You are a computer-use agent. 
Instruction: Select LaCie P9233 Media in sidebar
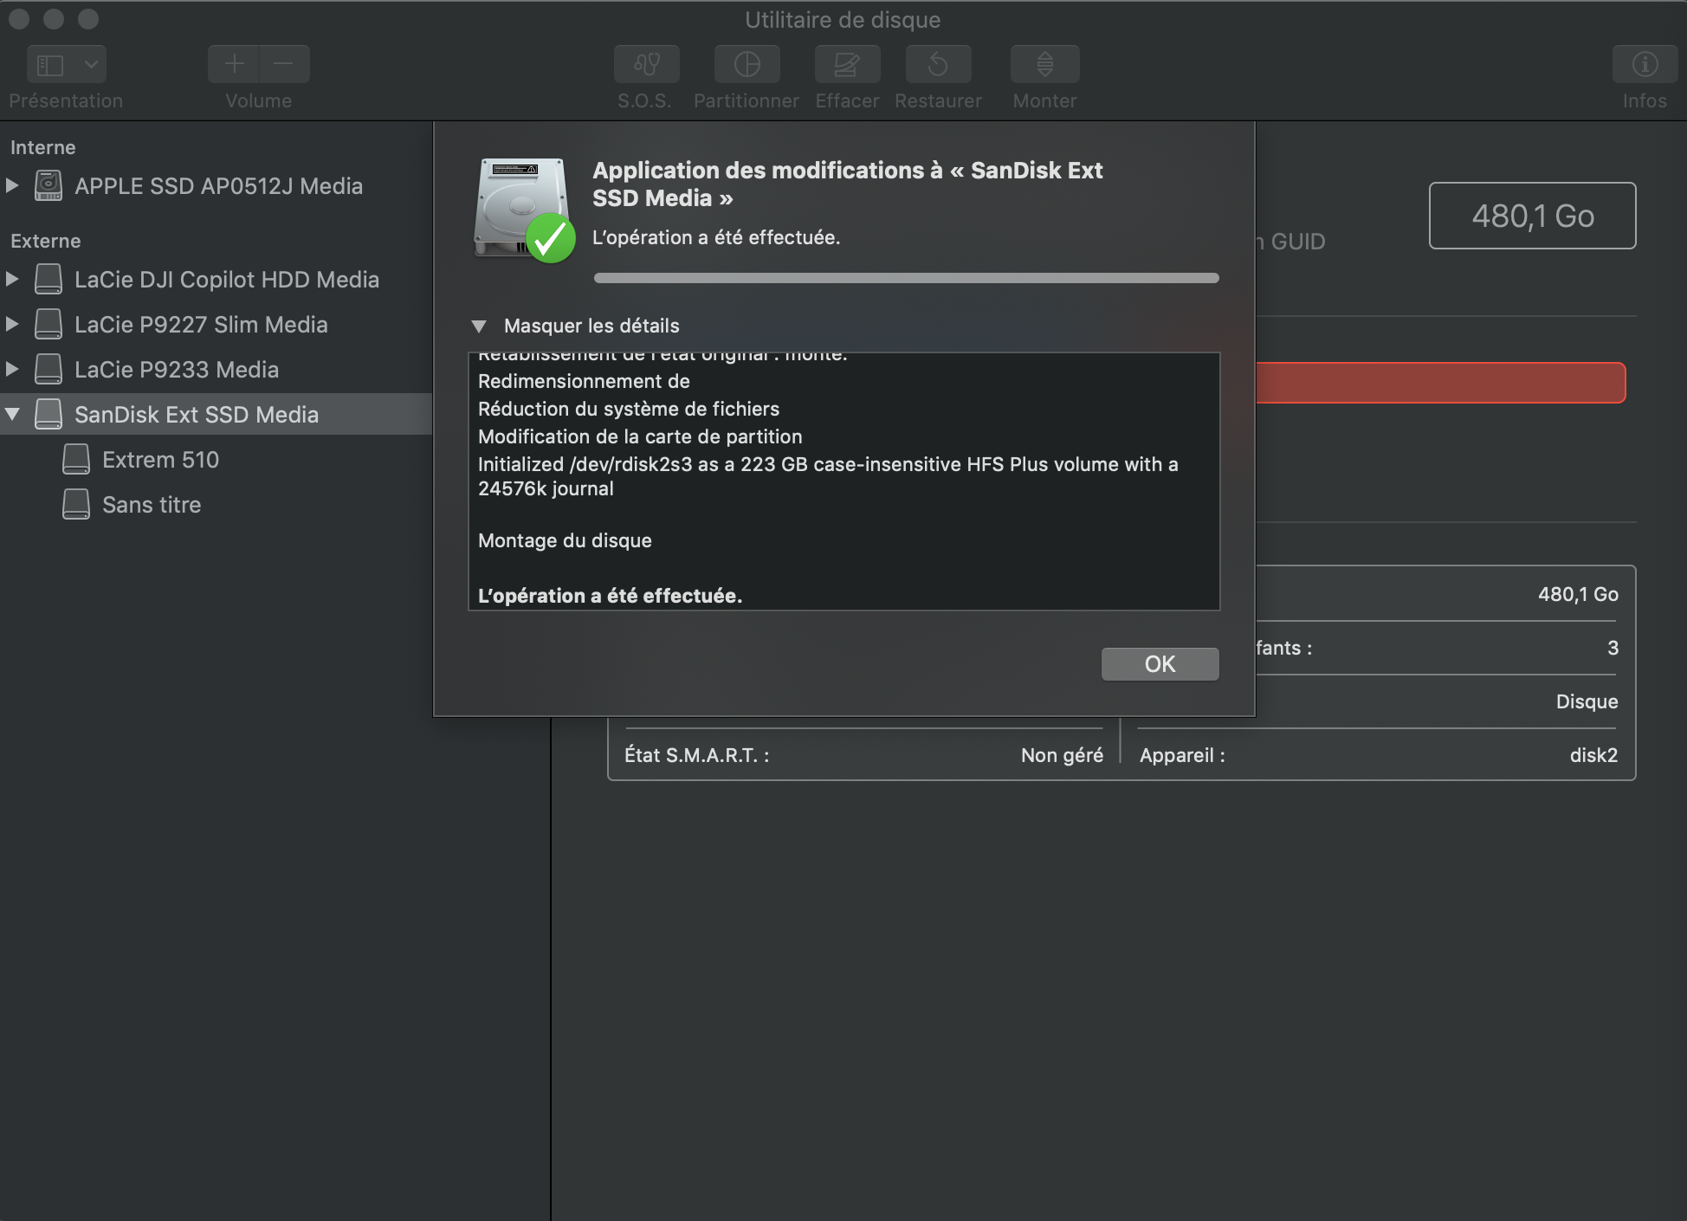pyautogui.click(x=176, y=370)
